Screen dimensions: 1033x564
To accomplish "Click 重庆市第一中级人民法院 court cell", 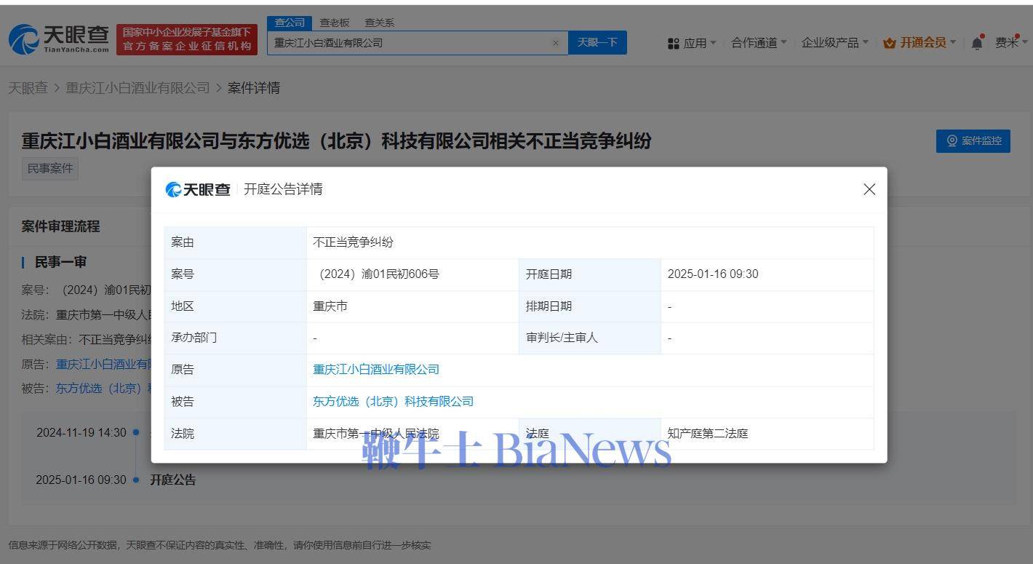I will click(x=412, y=434).
